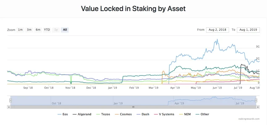Click the left navigator range handle
Image resolution: width=267 pixels, height=125 pixels.
(11, 101)
